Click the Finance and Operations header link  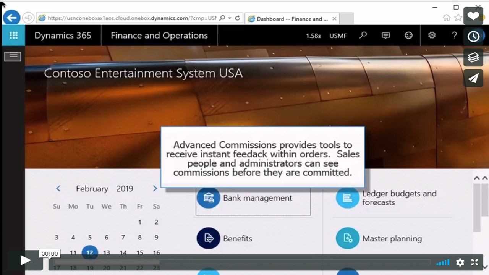point(159,36)
